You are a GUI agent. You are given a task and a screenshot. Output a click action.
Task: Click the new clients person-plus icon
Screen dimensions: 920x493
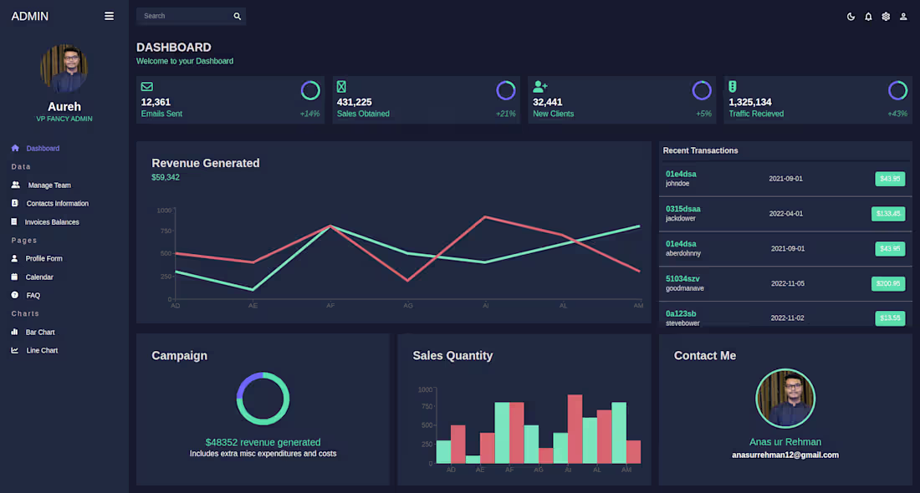tap(540, 86)
